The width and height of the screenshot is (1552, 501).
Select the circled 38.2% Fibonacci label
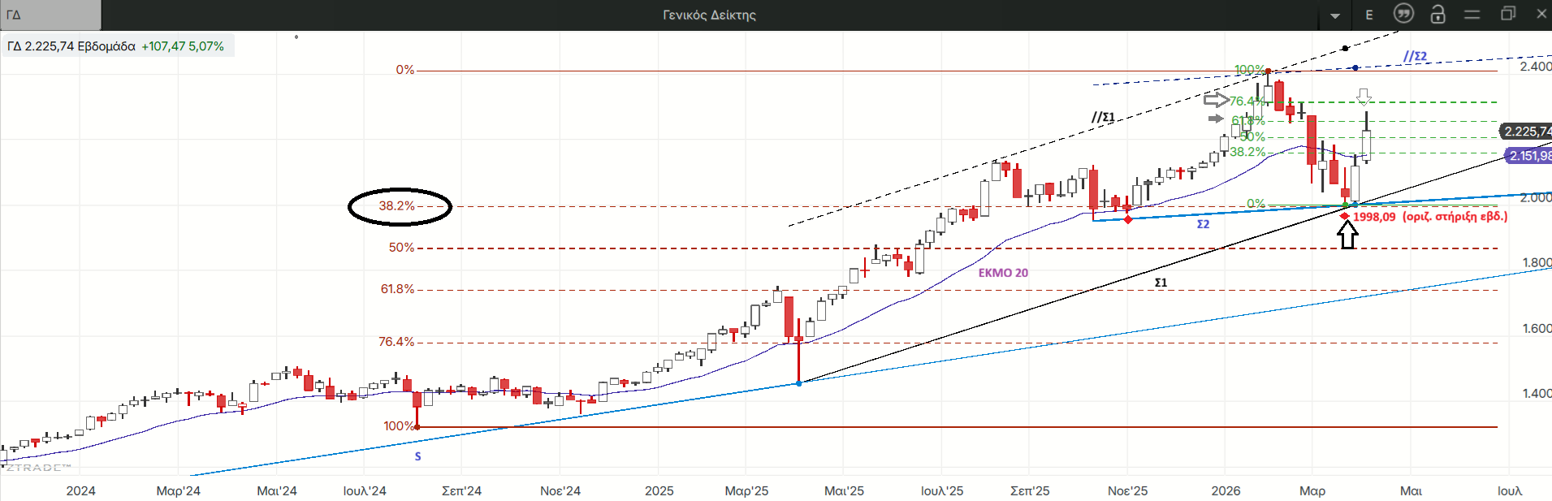[x=399, y=206]
